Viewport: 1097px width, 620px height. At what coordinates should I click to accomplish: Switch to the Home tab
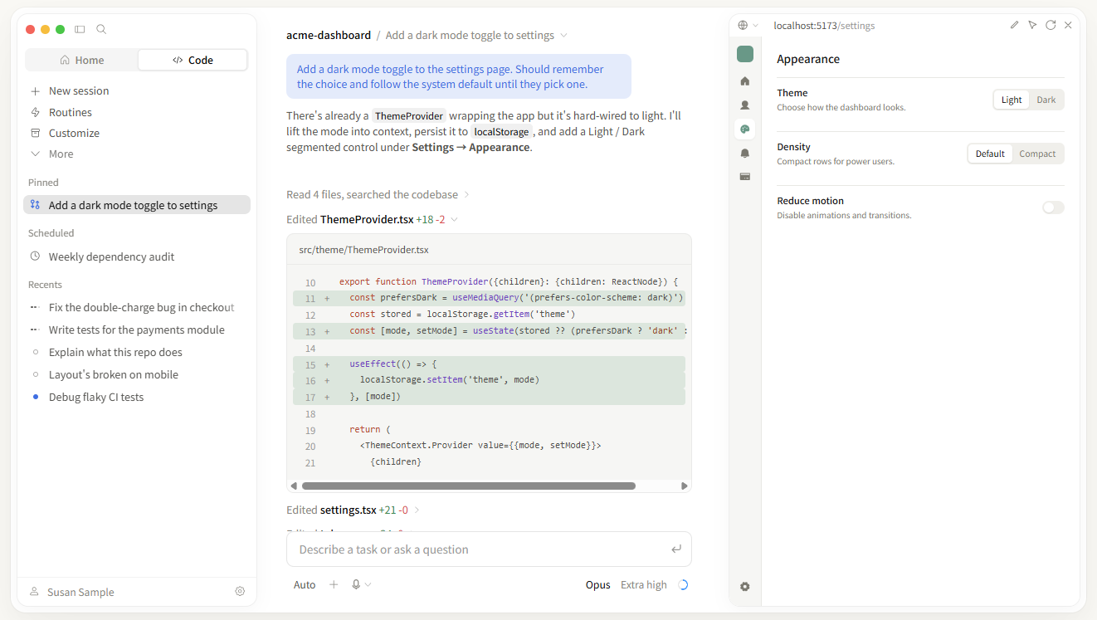pyautogui.click(x=81, y=60)
